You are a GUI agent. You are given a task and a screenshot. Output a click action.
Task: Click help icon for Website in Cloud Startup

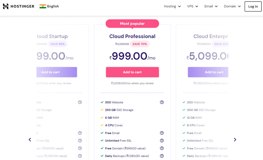tap(80, 102)
